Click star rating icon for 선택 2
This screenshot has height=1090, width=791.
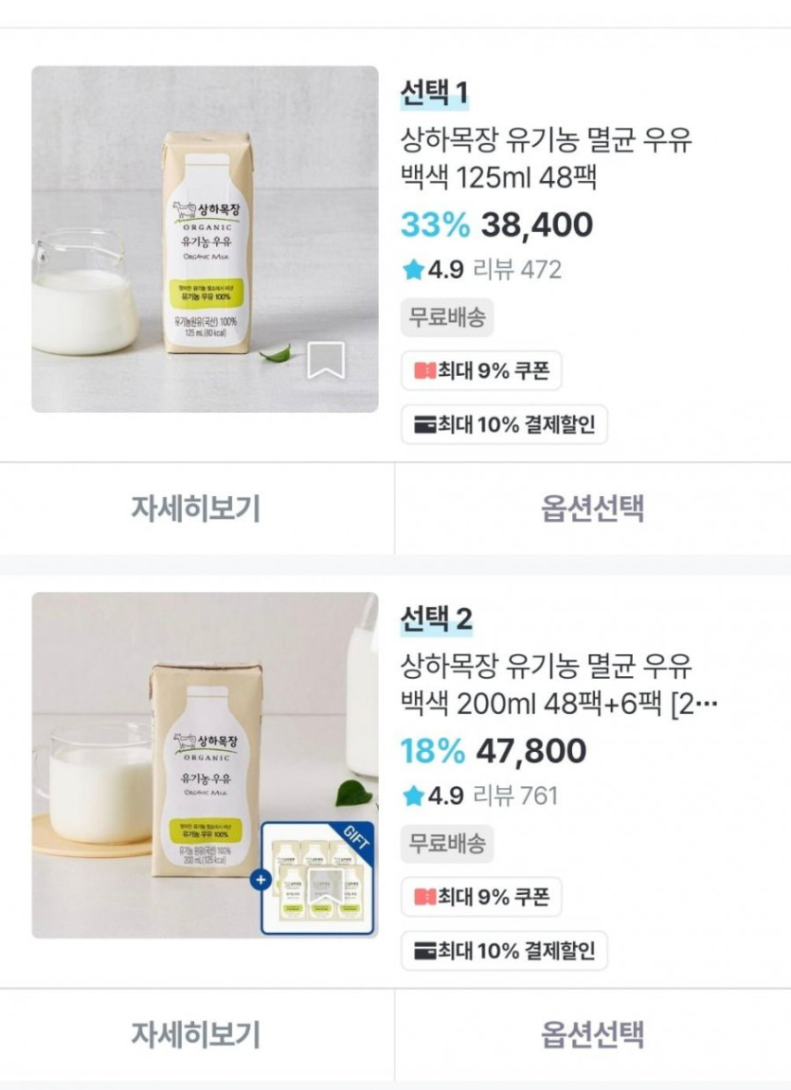point(413,795)
